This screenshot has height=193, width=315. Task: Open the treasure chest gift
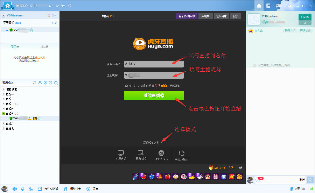click(240, 177)
